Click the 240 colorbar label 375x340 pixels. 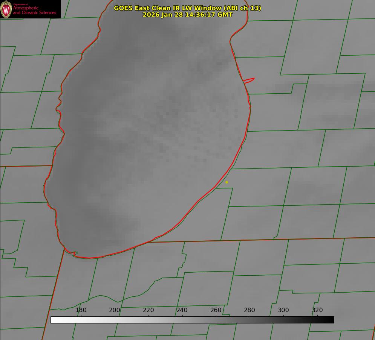(x=182, y=310)
